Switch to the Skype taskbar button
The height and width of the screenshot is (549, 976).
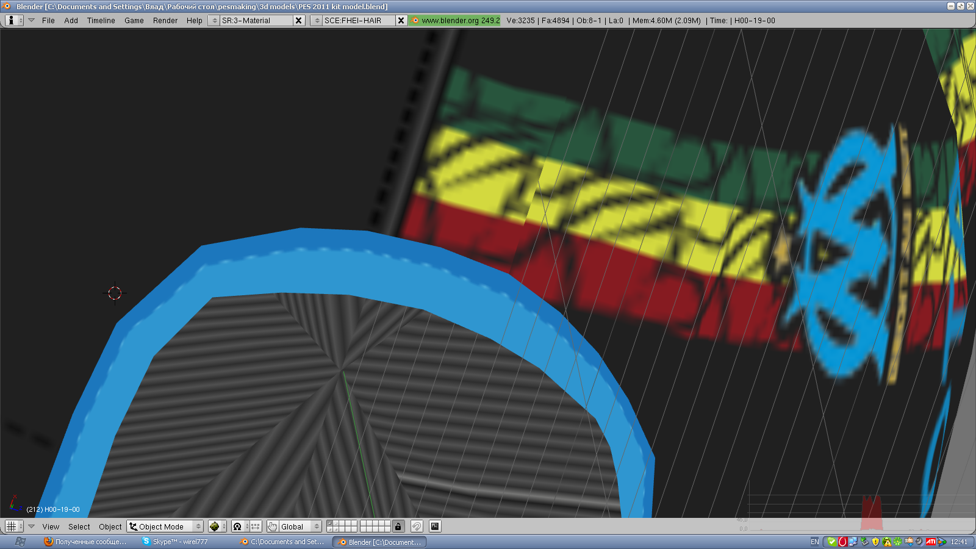click(177, 542)
